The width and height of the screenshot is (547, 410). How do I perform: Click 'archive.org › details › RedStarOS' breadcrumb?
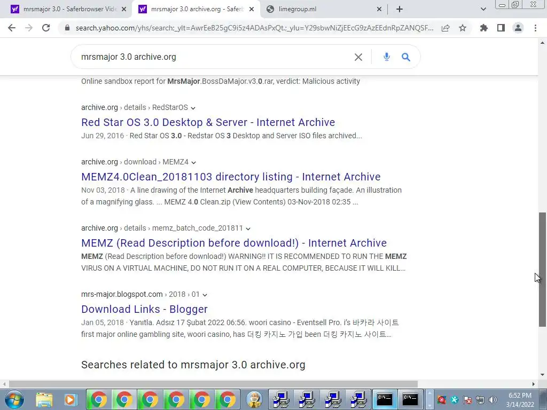pyautogui.click(x=134, y=107)
